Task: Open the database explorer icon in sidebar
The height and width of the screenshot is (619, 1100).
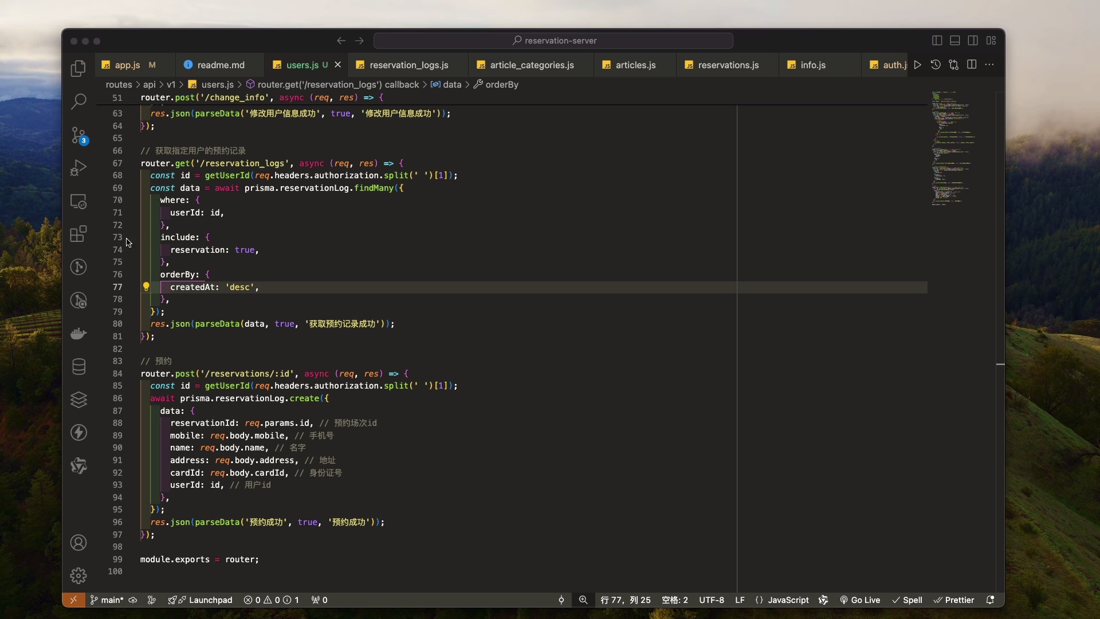Action: point(78,367)
